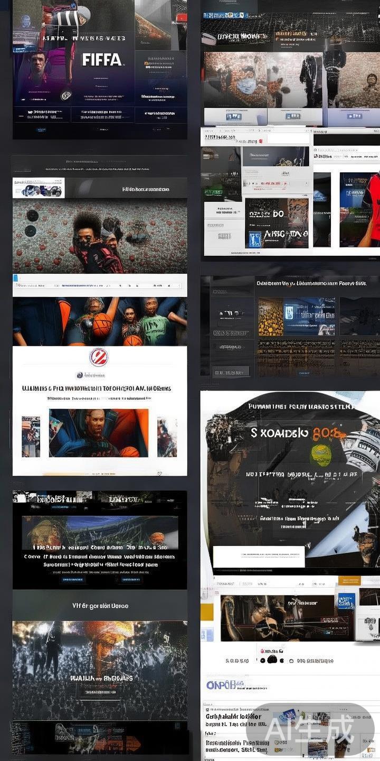Click the white thumbnail banner in the page header
The height and width of the screenshot is (761, 380).
[x=39, y=188]
